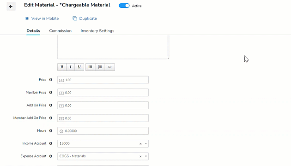Open the Income Account dropdown arrow
The image size is (291, 166).
(x=146, y=143)
